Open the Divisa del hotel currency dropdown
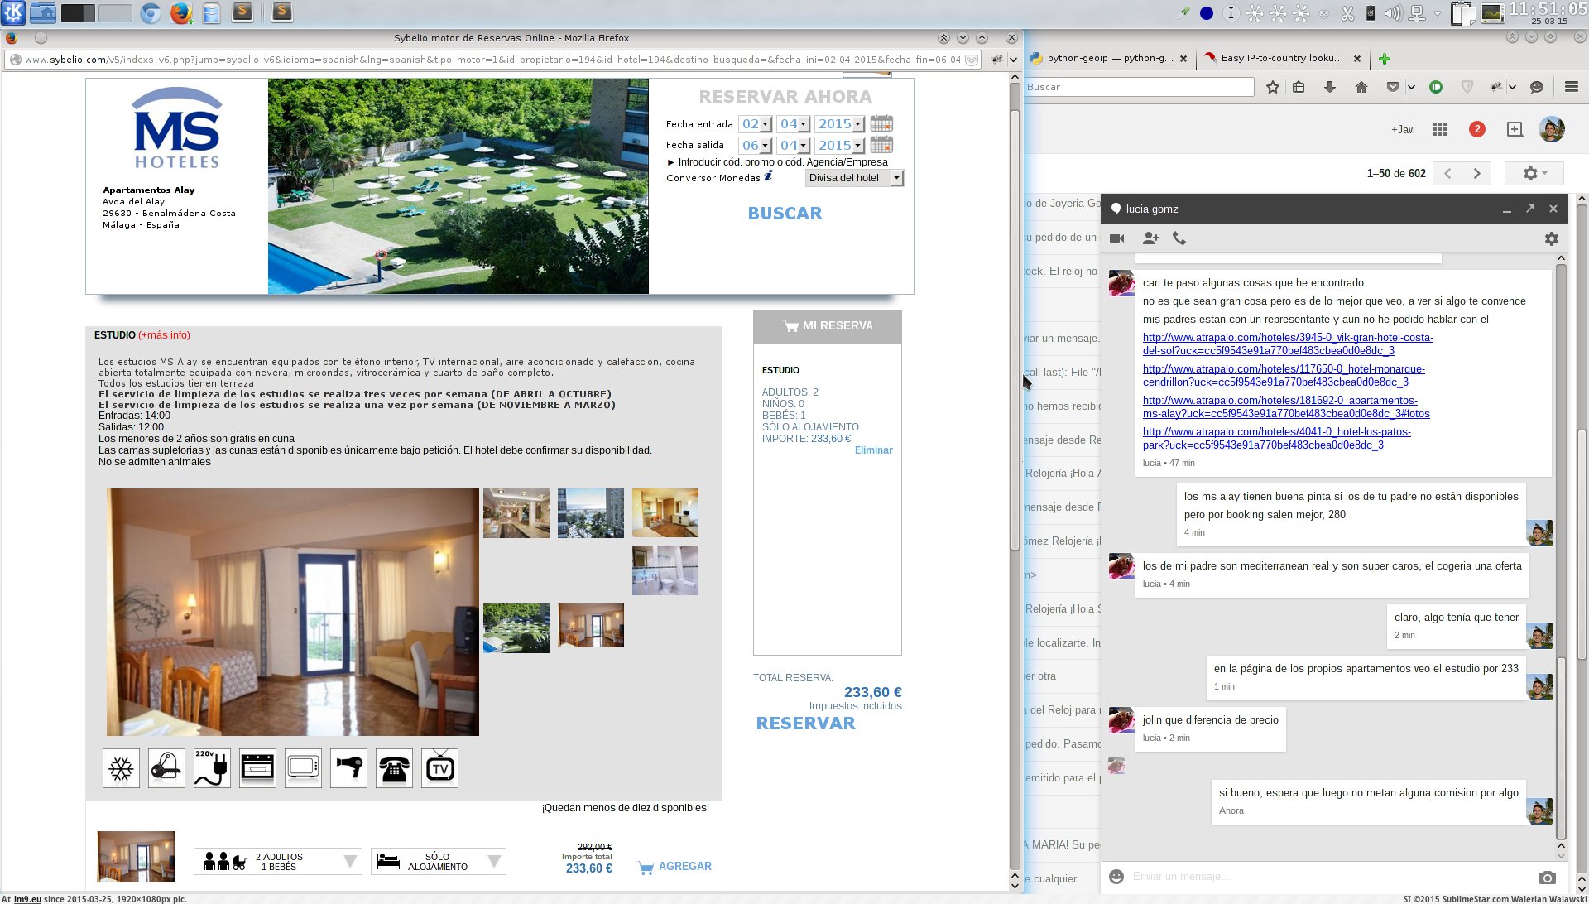The width and height of the screenshot is (1589, 904). point(853,178)
